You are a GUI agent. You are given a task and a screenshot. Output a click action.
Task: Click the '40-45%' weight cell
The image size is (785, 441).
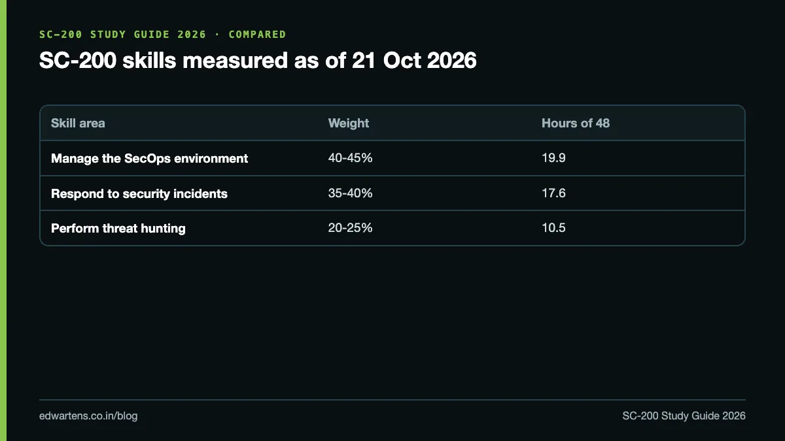[x=351, y=158]
